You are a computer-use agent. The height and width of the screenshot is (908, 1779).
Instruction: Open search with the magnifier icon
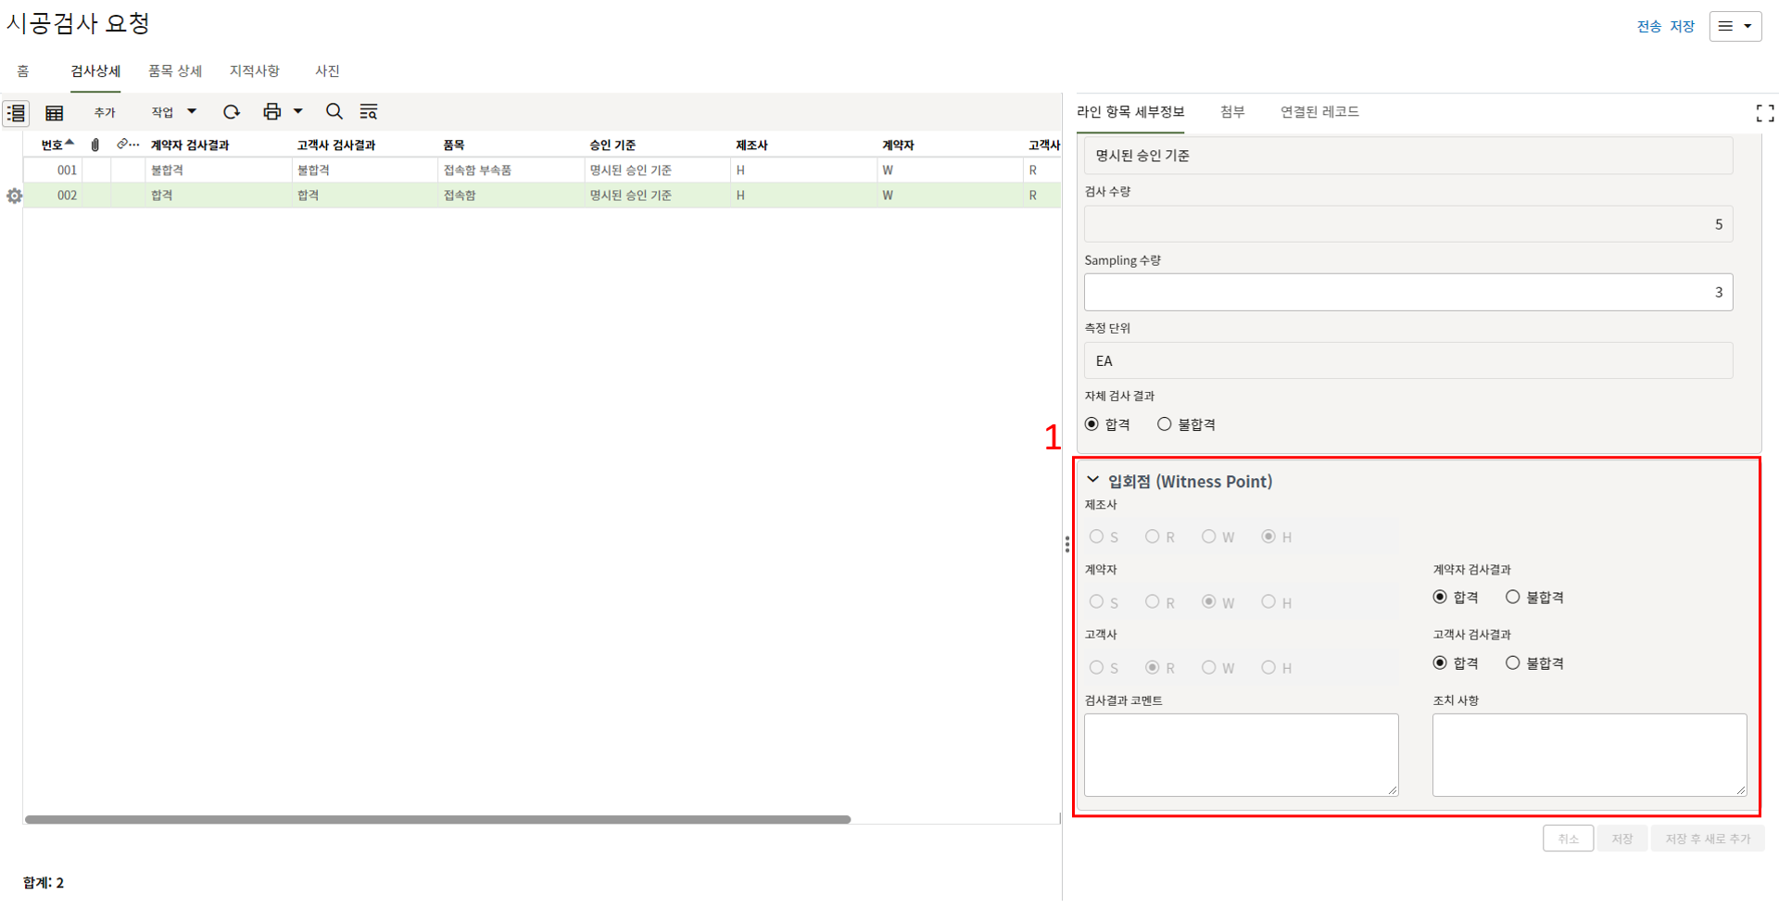[334, 112]
